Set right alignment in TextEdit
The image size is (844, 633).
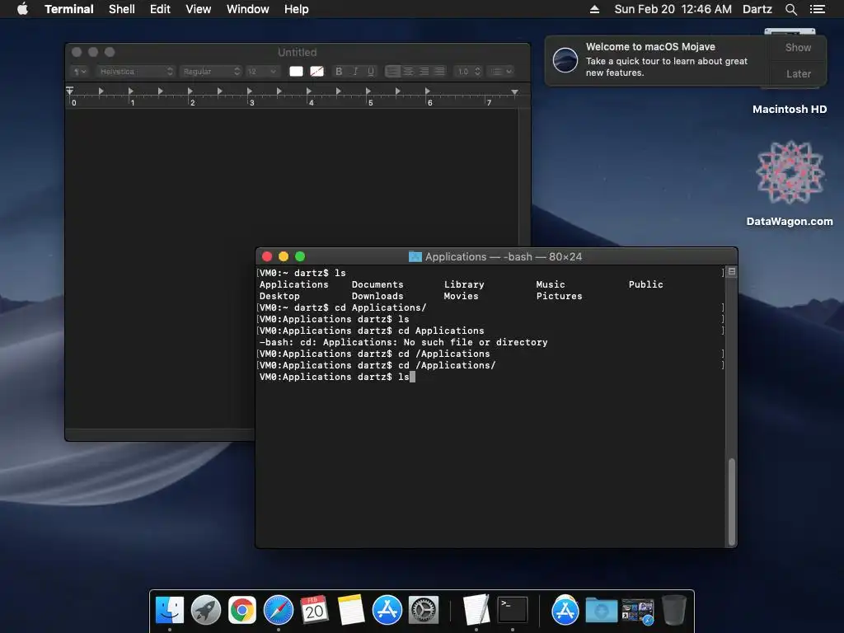(x=424, y=71)
